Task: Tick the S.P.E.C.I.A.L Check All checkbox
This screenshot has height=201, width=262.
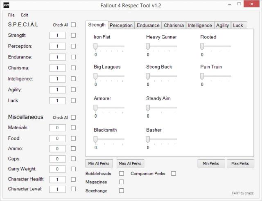Action: coord(73,25)
